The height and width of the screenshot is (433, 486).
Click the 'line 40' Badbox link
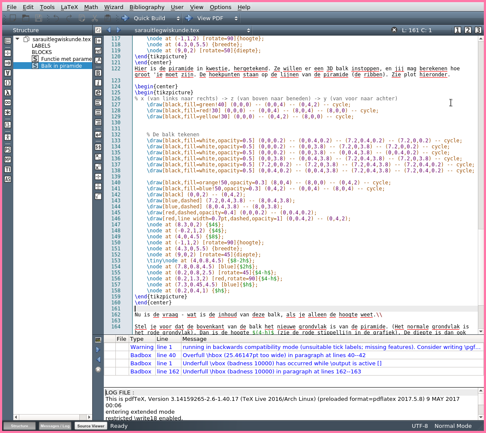point(166,355)
